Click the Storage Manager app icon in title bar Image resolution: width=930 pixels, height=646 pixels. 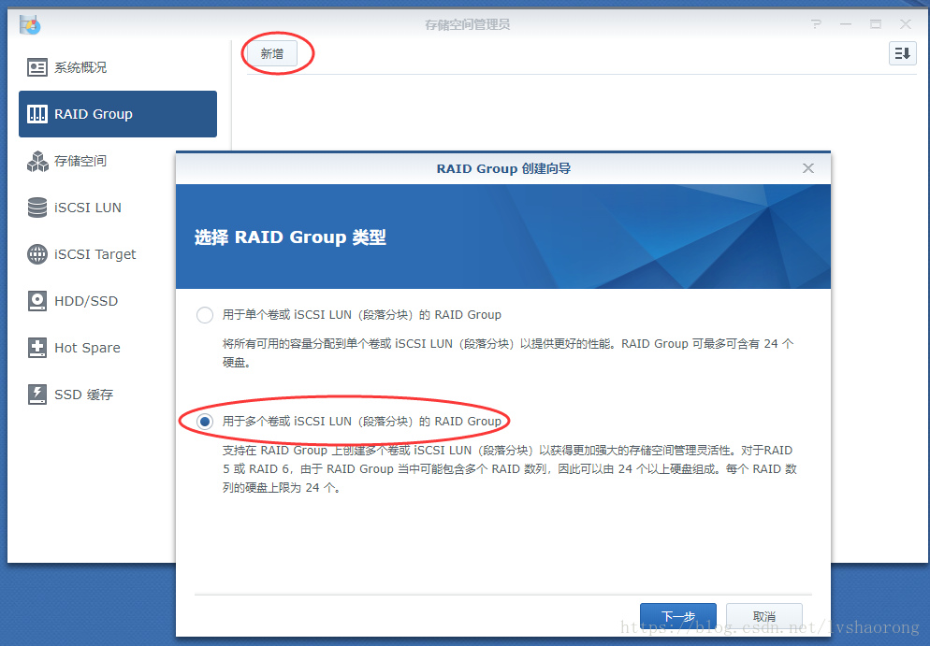point(30,25)
